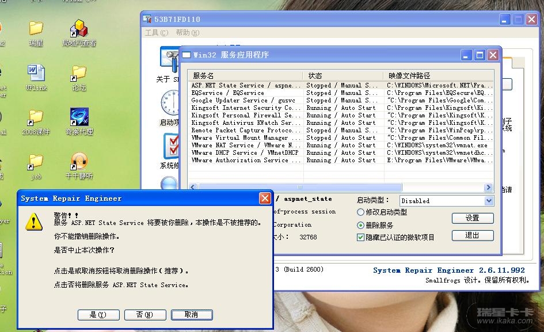
Task: Select the ASP.NET State Service row
Action: point(341,85)
